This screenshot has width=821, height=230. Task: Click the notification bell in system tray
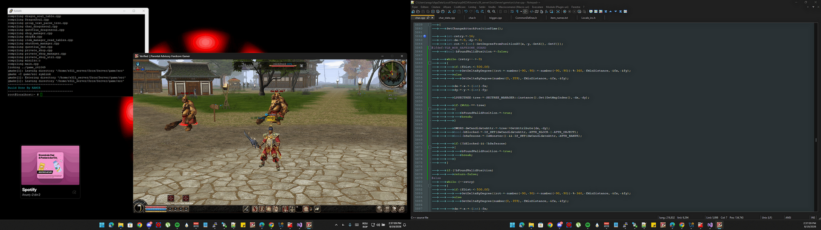[405, 225]
